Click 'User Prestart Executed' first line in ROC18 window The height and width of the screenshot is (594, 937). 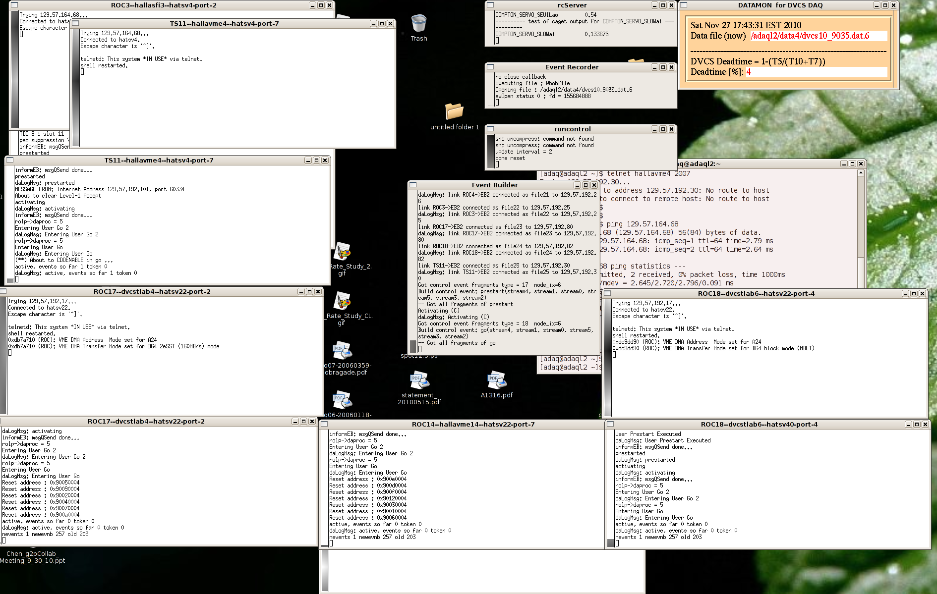pyautogui.click(x=648, y=434)
